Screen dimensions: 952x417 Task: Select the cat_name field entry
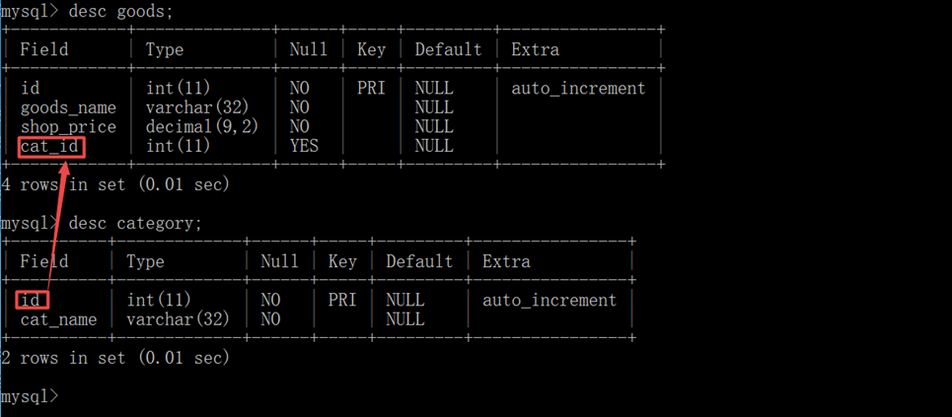pos(58,319)
